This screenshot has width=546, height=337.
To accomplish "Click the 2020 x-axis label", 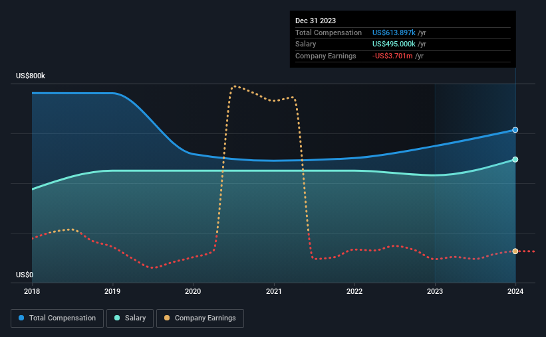I will (x=193, y=291).
